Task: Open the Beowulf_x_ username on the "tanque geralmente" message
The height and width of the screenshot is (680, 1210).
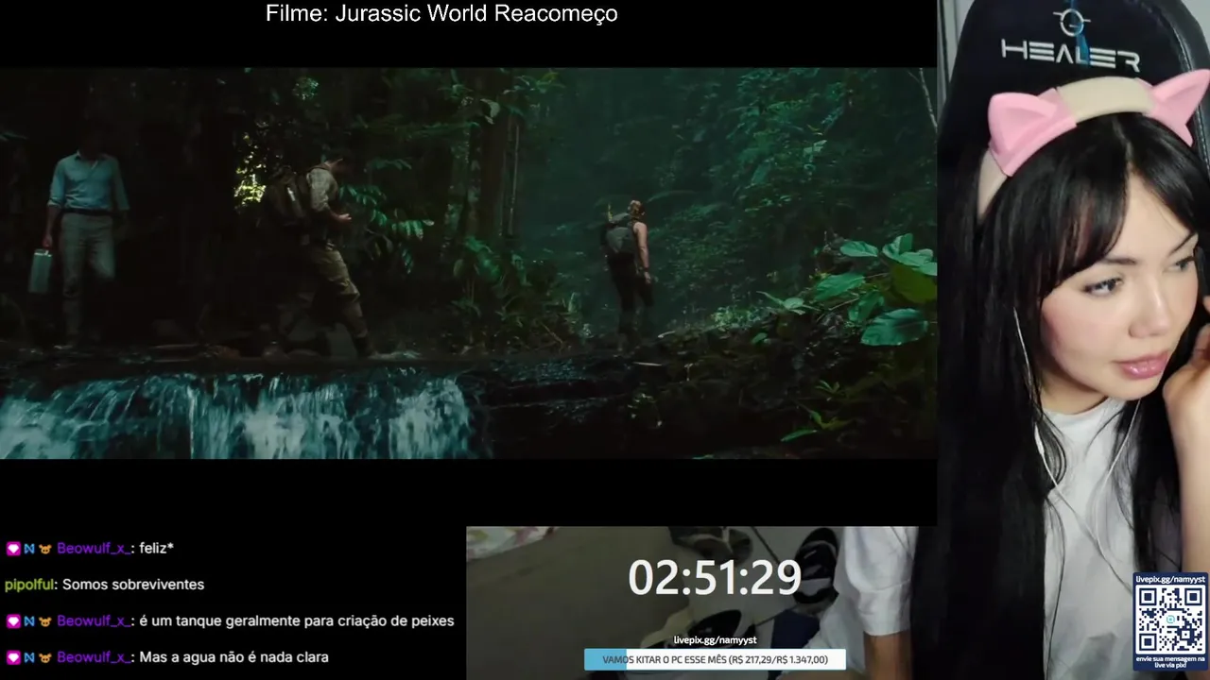Action: coord(94,620)
